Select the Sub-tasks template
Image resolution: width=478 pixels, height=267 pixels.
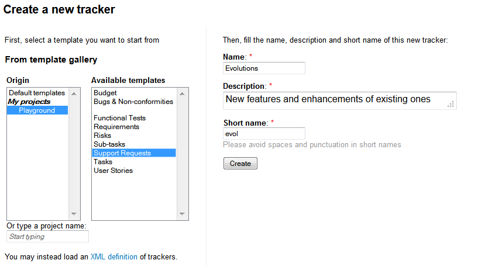tap(134, 144)
